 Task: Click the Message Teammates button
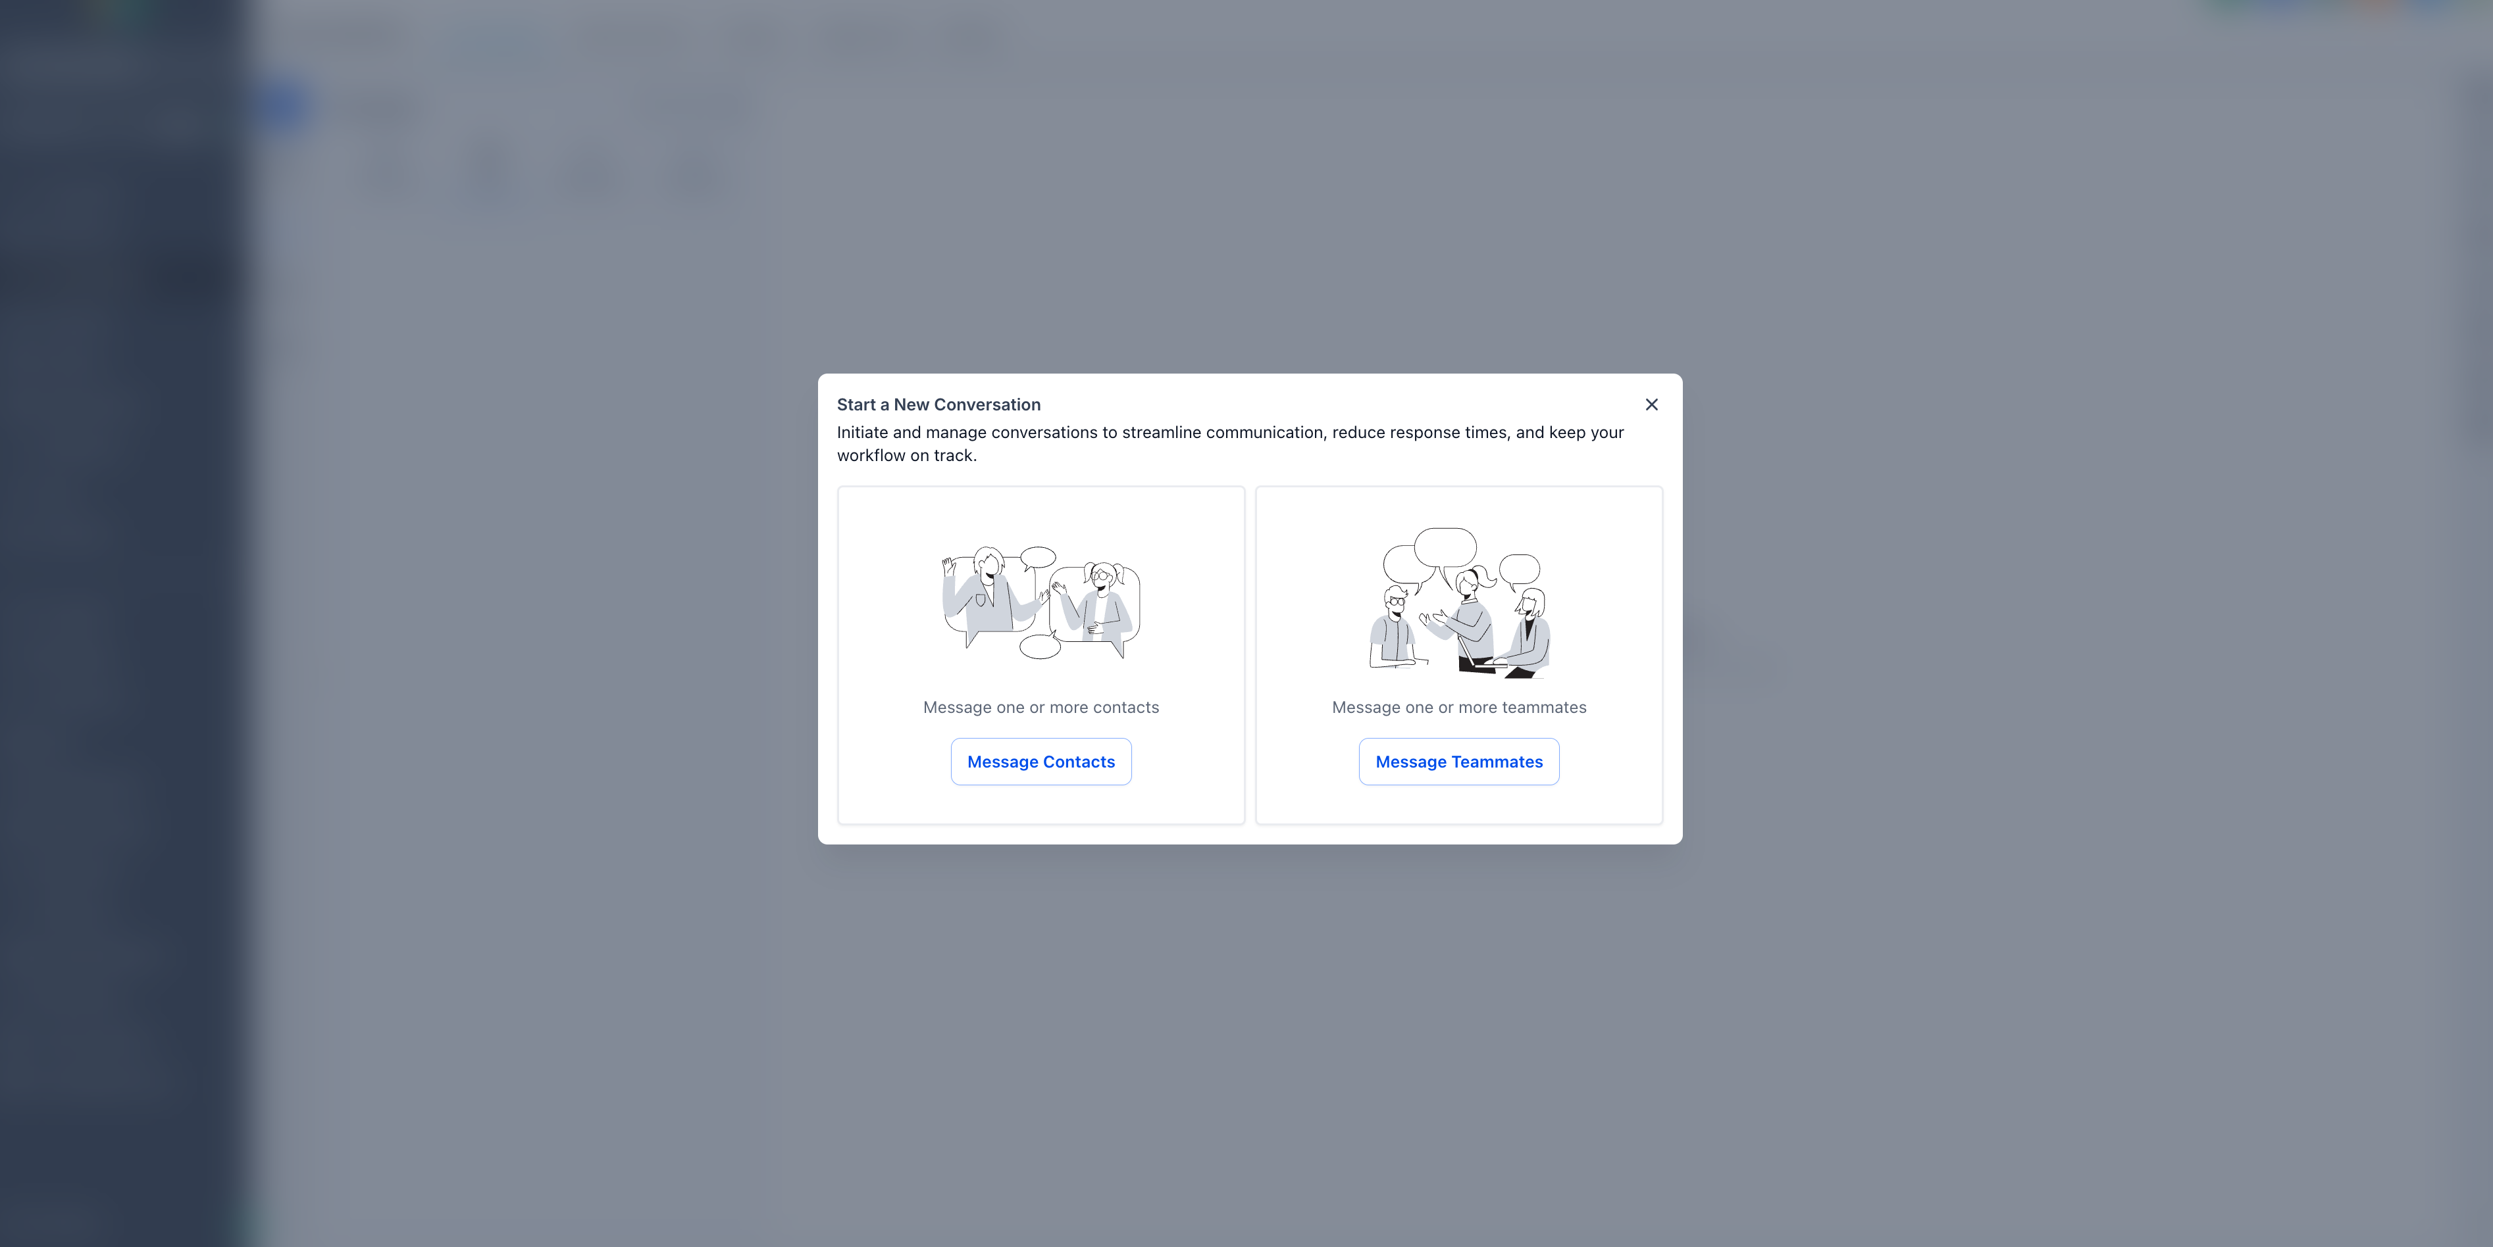(x=1458, y=762)
